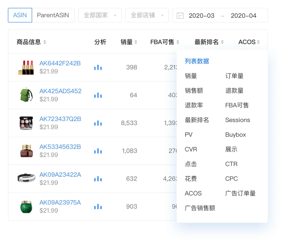This screenshot has height=242, width=282.
Task: Select 点击 in the column list menu
Action: 191,164
